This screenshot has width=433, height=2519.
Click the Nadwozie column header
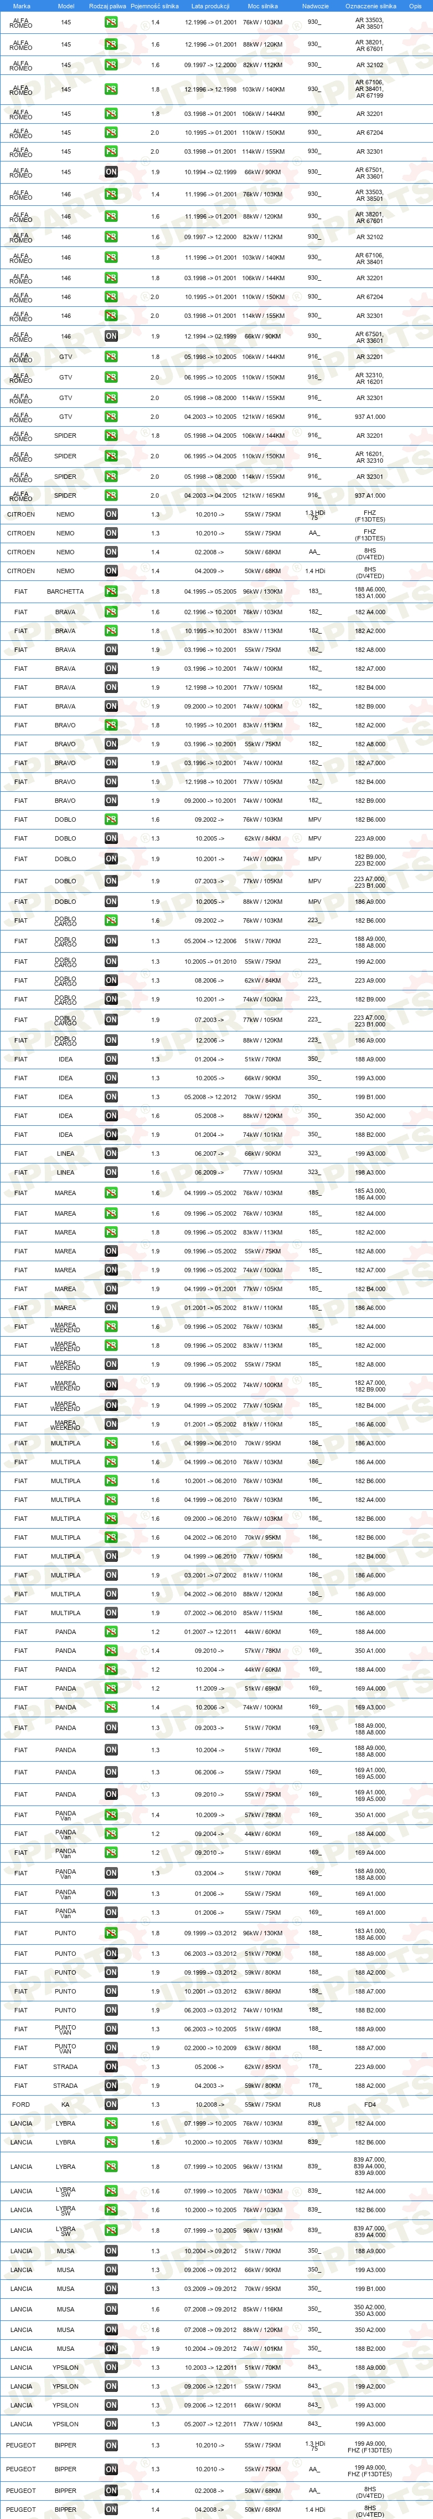pyautogui.click(x=314, y=6)
